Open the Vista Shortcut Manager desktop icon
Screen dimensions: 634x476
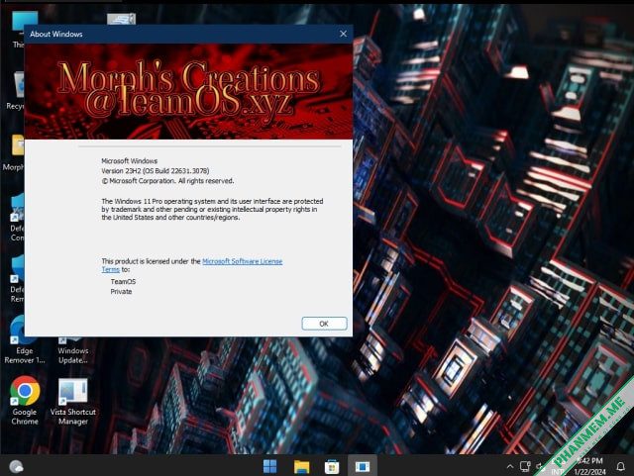point(72,401)
